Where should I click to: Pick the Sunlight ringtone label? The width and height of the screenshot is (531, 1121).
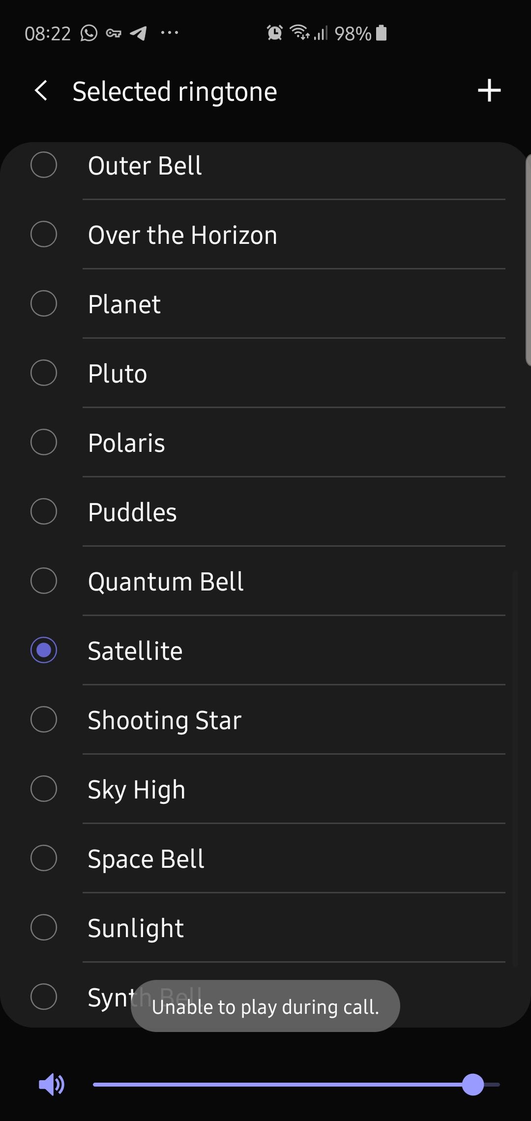click(x=136, y=928)
